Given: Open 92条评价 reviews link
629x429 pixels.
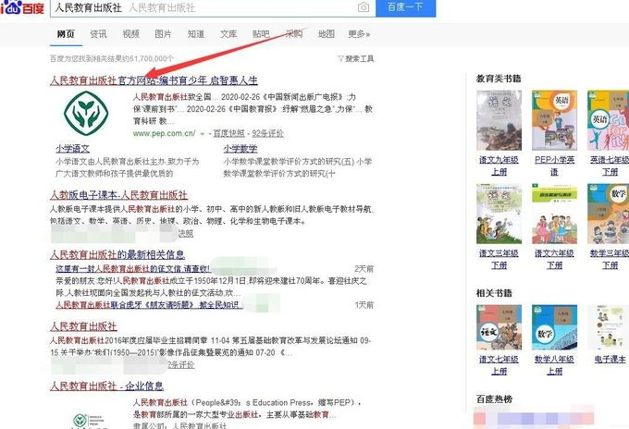Looking at the screenshot, I should (267, 133).
